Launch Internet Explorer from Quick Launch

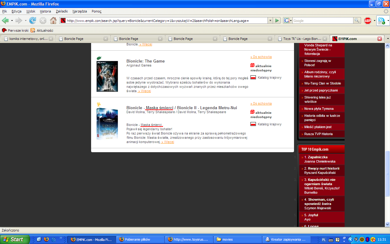(39, 239)
